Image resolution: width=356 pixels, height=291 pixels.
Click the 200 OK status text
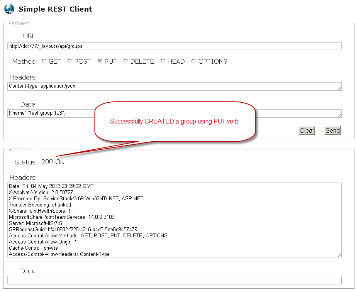coord(53,162)
